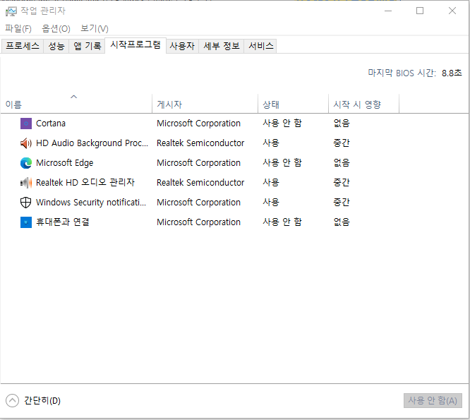Click HD Audio's publisher Realtek Semiconductor
470x420 pixels.
point(200,143)
